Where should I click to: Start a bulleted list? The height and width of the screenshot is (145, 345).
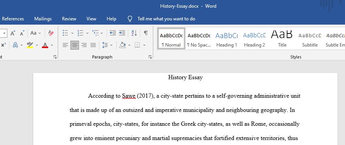coord(65,33)
